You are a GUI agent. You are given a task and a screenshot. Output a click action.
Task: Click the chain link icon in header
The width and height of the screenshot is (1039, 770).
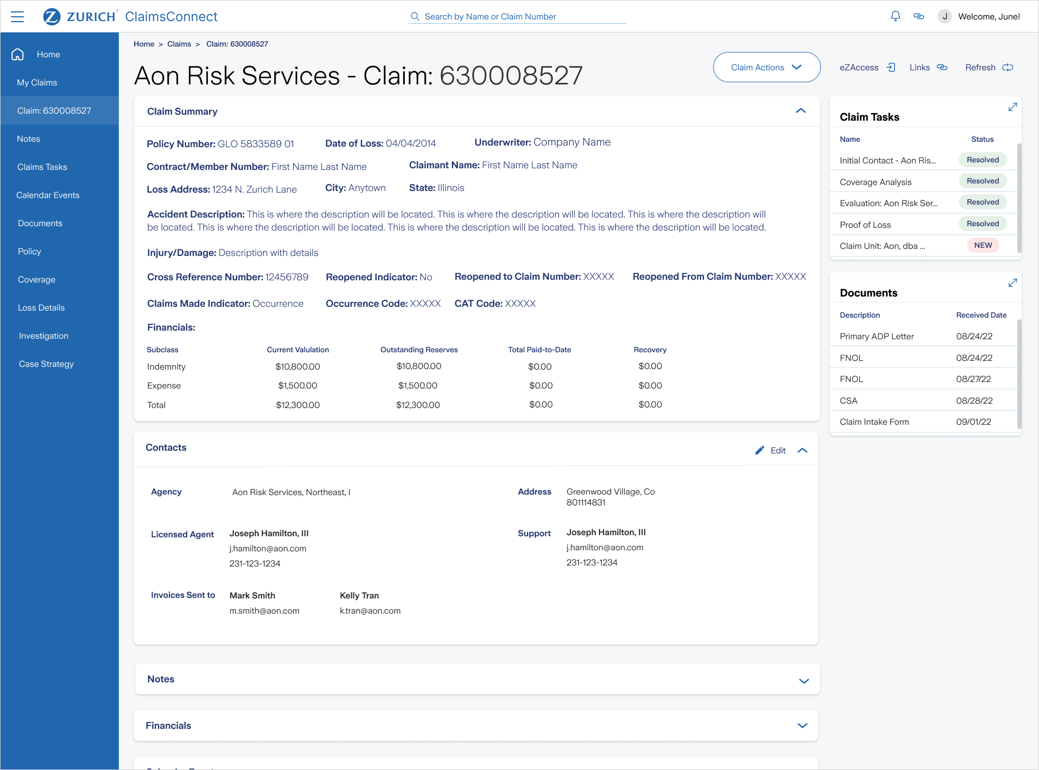(919, 16)
